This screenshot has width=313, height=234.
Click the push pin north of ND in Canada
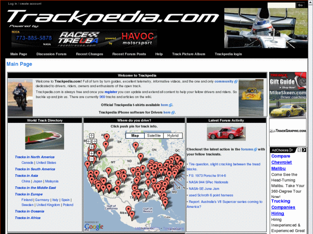click(x=136, y=146)
